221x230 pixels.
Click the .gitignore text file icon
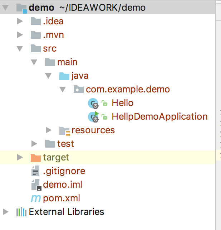(35, 171)
